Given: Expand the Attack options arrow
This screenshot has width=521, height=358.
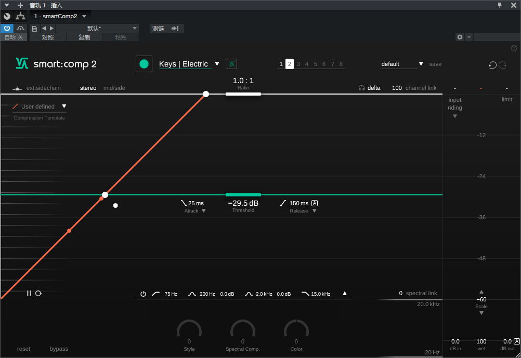Looking at the screenshot, I should (204, 211).
